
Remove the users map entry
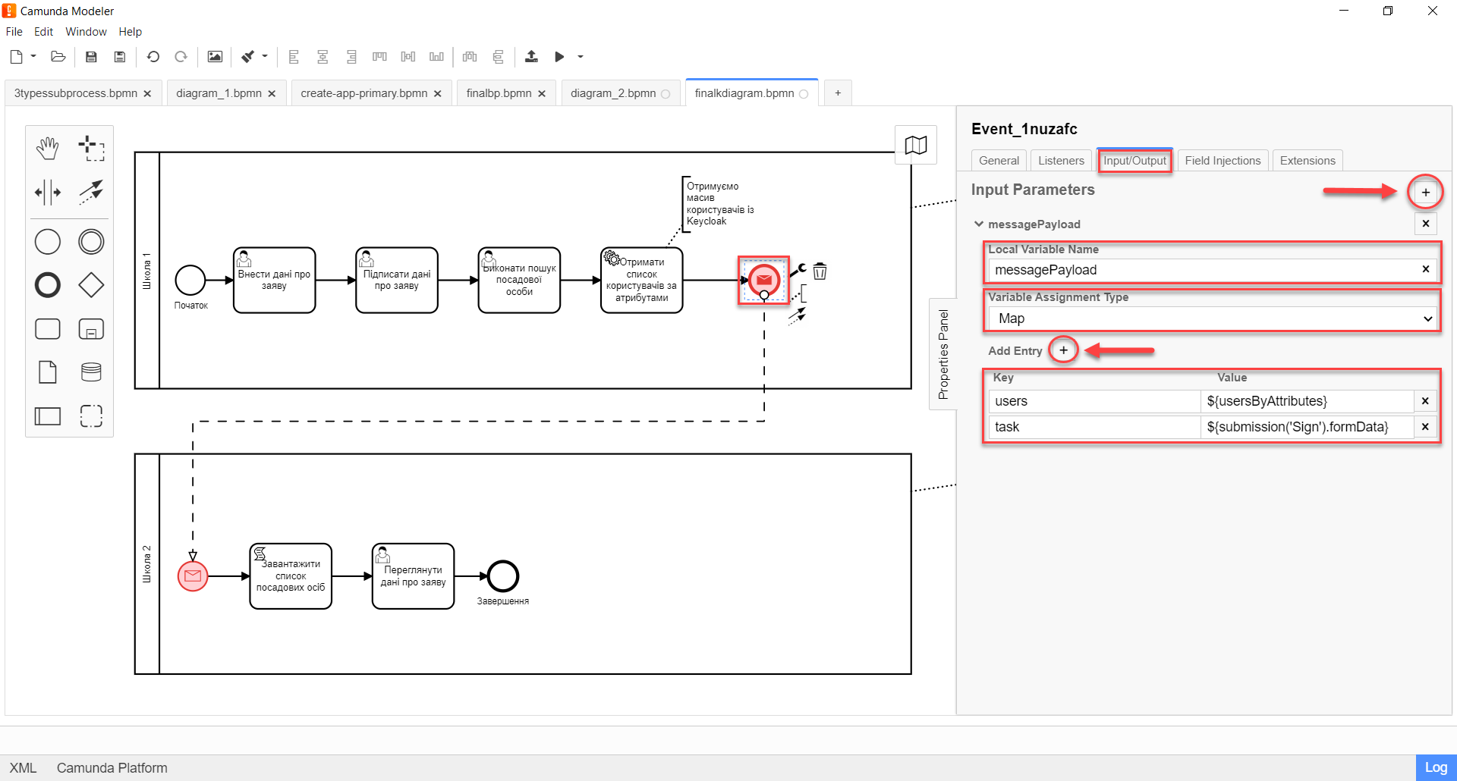click(x=1425, y=401)
